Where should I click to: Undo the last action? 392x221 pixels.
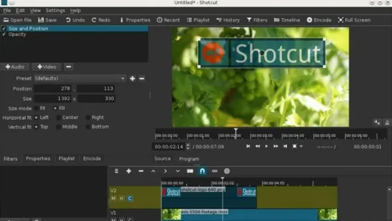coord(75,20)
